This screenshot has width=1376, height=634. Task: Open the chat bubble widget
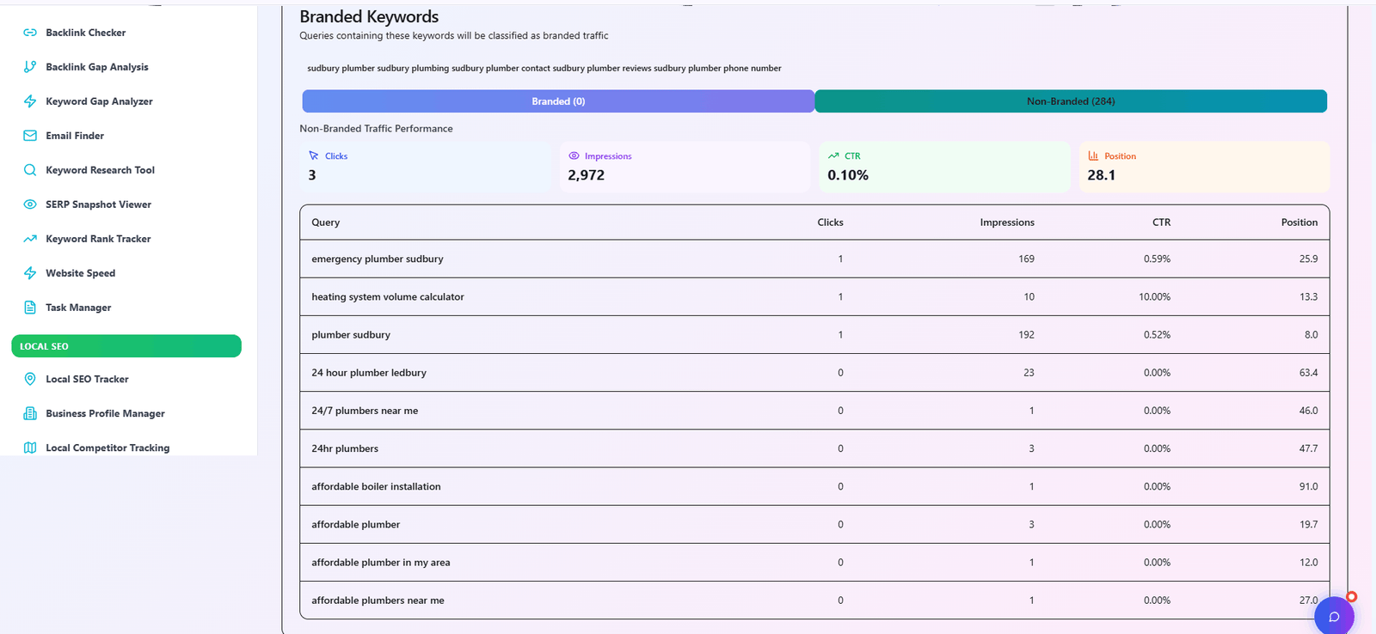(1334, 616)
